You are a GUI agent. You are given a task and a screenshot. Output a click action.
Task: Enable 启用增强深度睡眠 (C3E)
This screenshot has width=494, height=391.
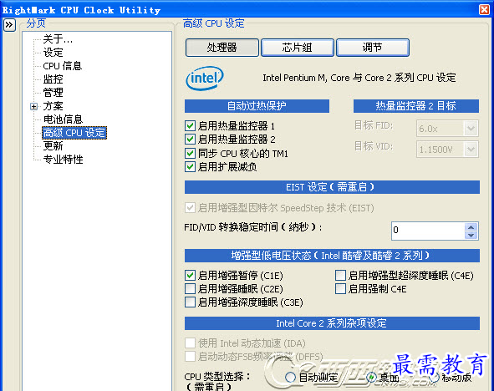[x=190, y=302]
